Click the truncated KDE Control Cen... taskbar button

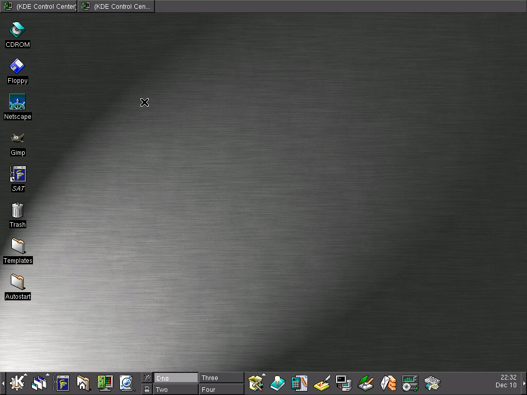click(x=116, y=7)
